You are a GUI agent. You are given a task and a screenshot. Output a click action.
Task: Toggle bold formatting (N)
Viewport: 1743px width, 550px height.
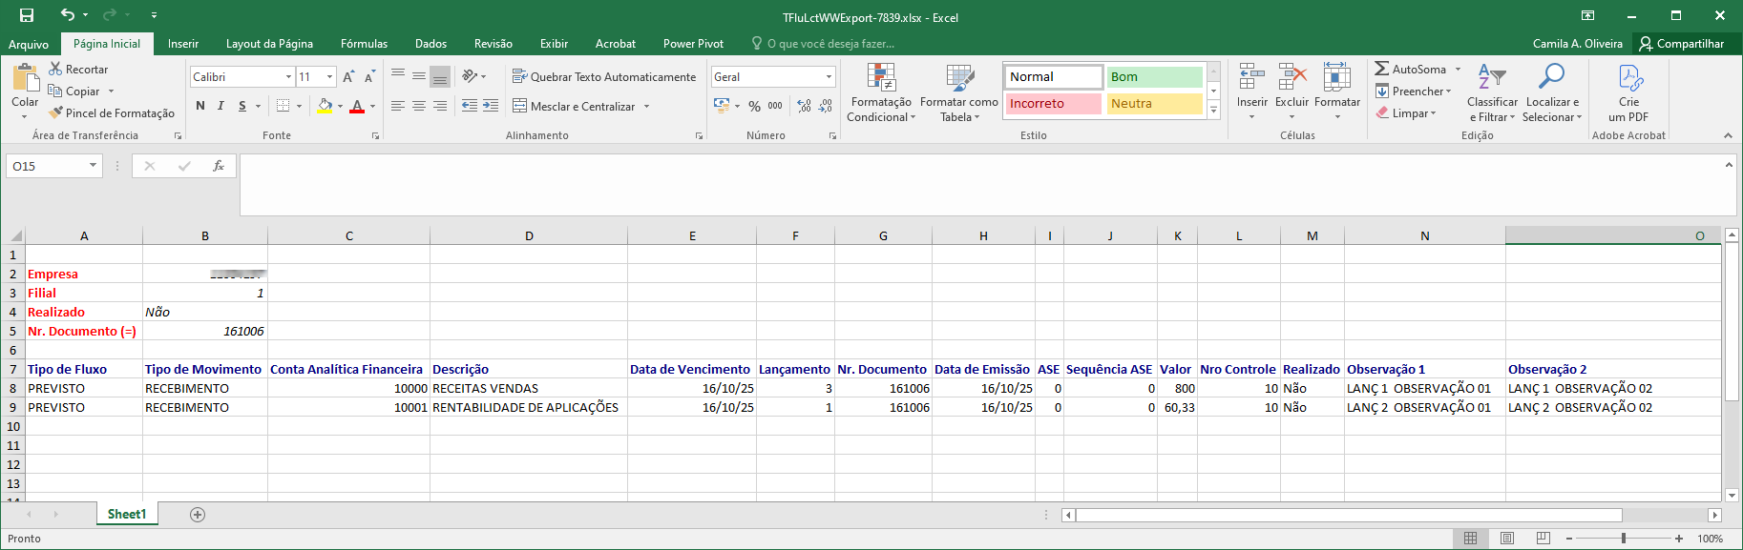point(200,106)
